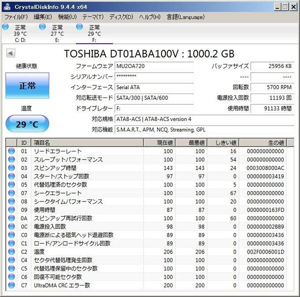Click the buffer size value 25956 KB
300x297 pixels.
coord(272,66)
